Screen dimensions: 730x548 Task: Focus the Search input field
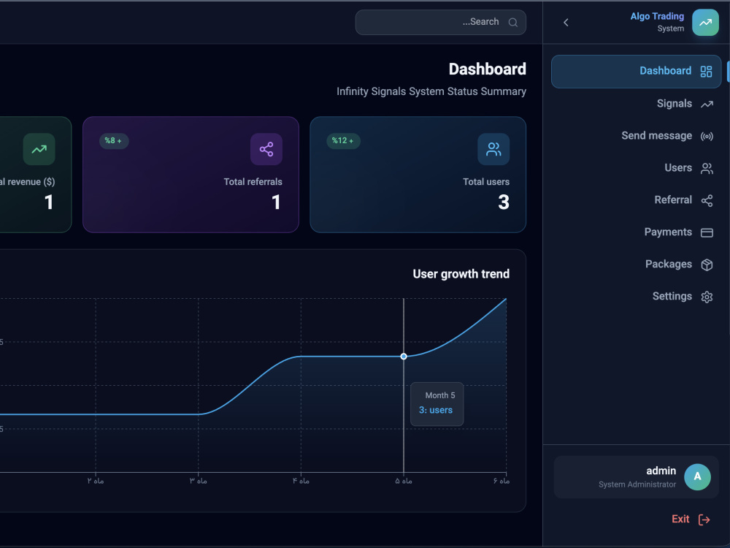click(x=440, y=23)
